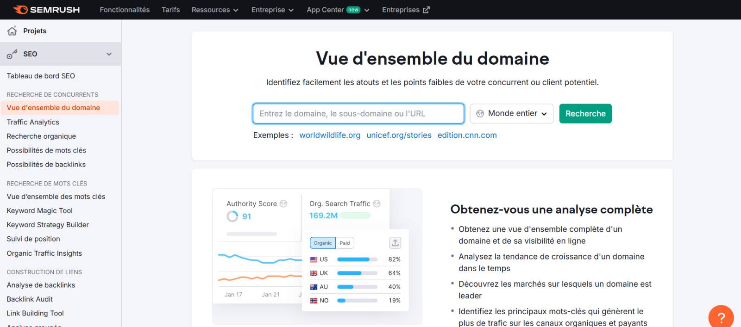The image size is (741, 327).
Task: Go to Projets in the sidebar
Action: pyautogui.click(x=35, y=31)
